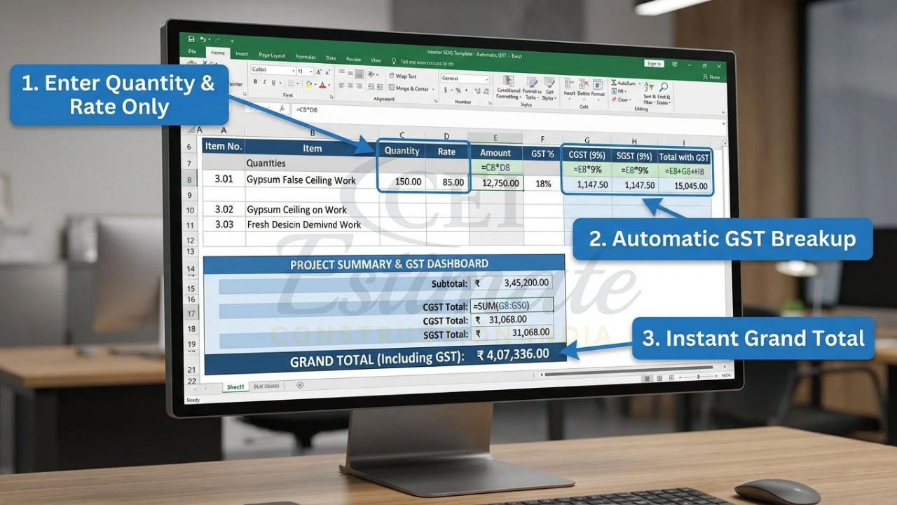
Task: Click the New Sheet plus button
Action: [300, 385]
